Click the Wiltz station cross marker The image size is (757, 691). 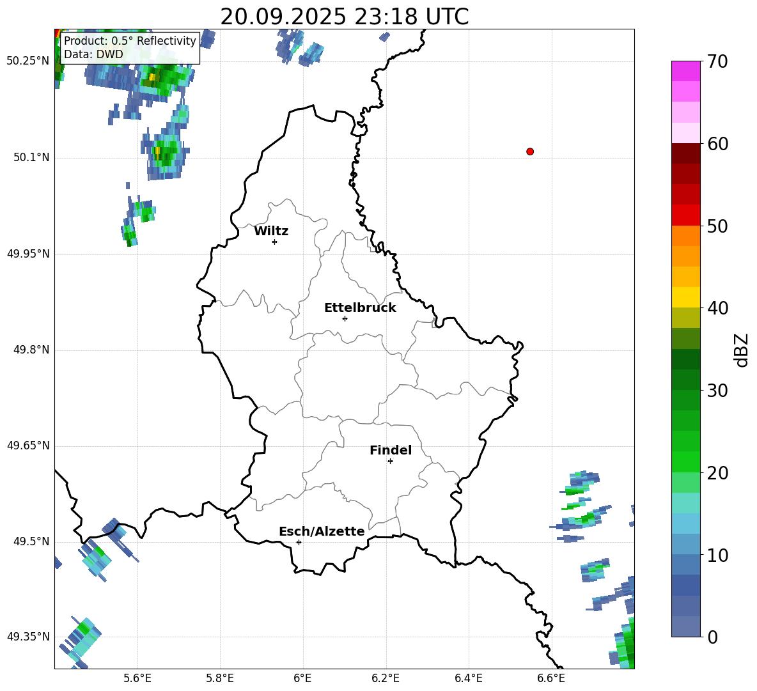pos(275,242)
